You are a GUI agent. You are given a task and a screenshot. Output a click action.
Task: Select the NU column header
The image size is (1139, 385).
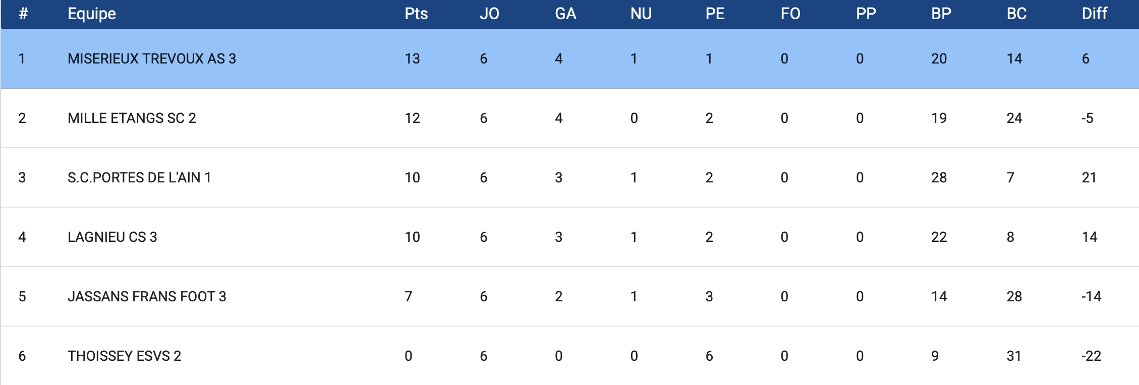click(641, 14)
